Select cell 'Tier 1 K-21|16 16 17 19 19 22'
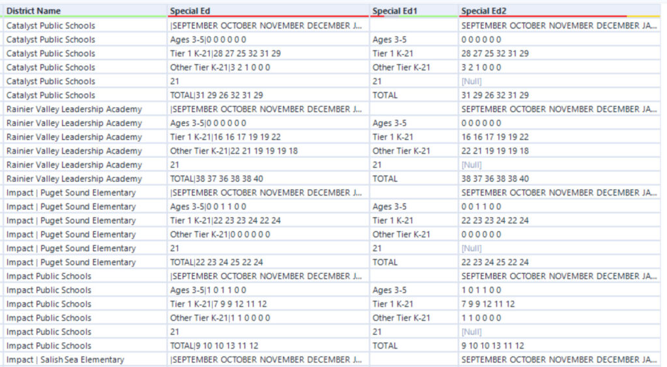Image resolution: width=667 pixels, height=367 pixels. tap(268, 137)
